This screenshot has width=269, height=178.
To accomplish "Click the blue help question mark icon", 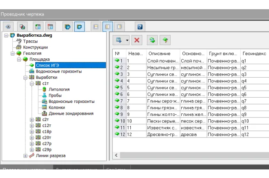I will (x=140, y=27).
